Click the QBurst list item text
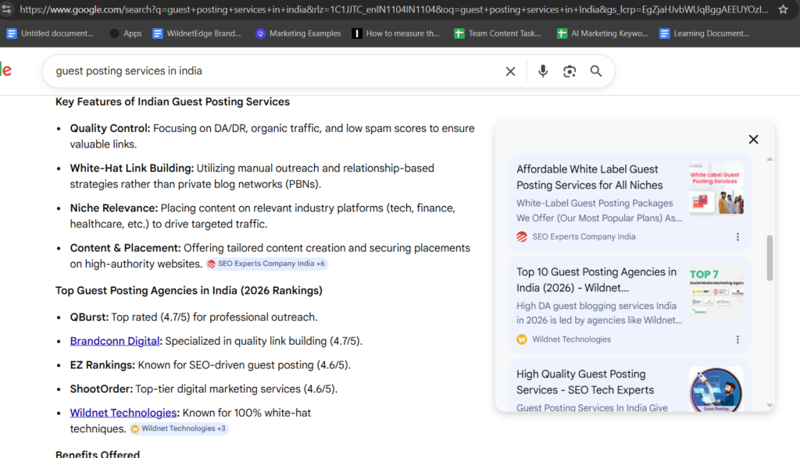Screen dimensions: 800x458 tap(194, 318)
